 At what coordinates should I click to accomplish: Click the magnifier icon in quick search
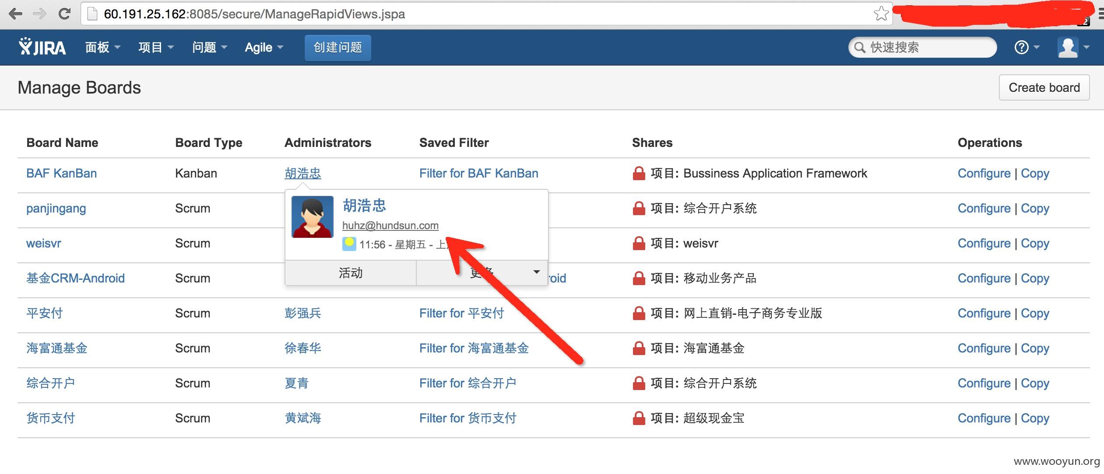(860, 47)
